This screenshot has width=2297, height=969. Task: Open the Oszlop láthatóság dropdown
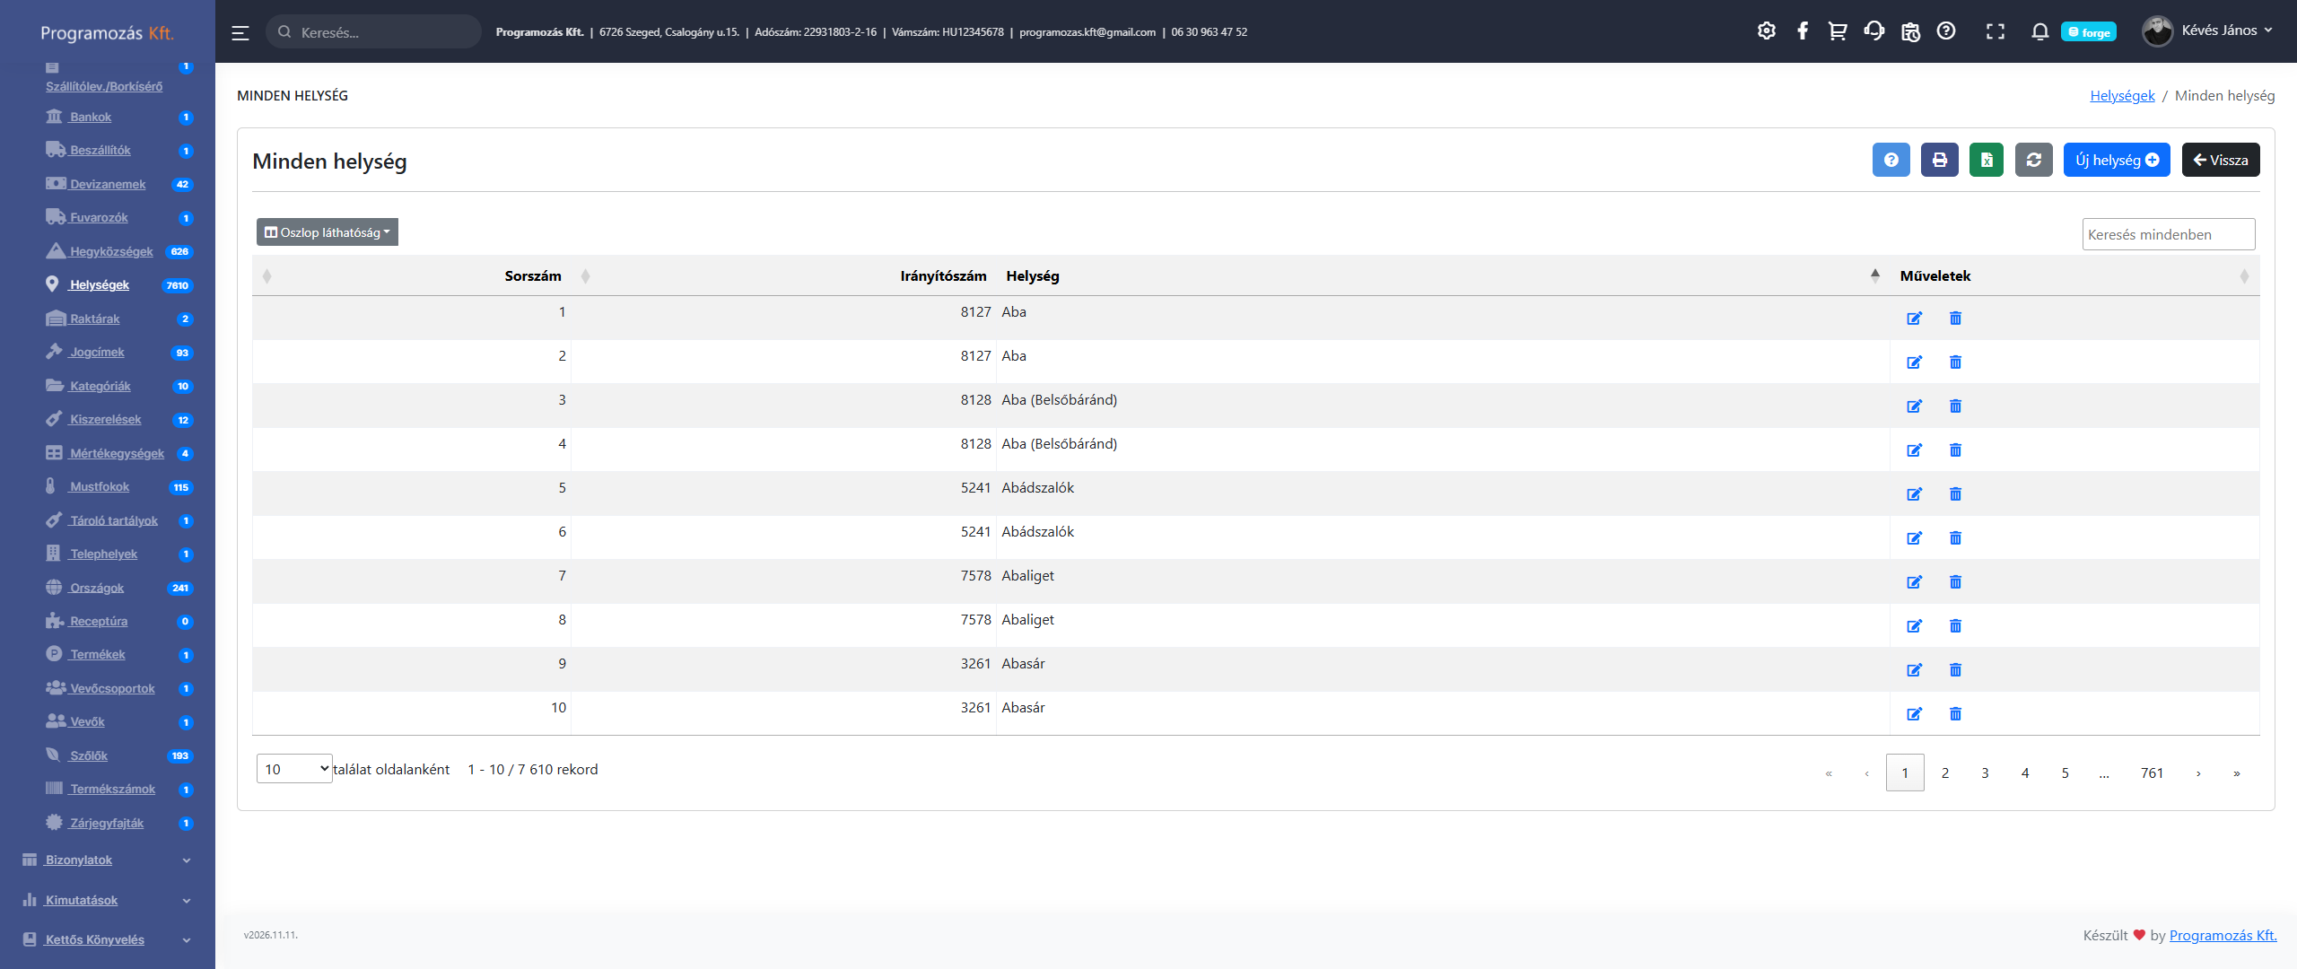point(328,232)
